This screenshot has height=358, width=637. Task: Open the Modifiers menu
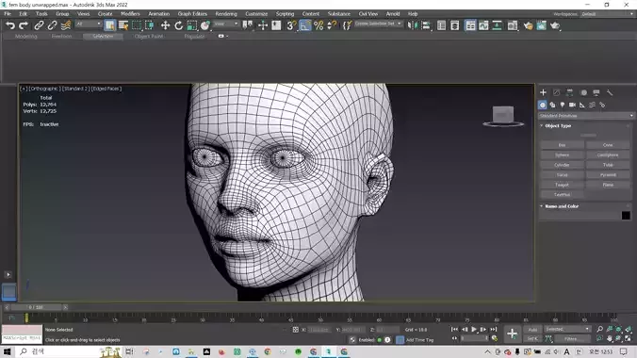pos(130,14)
